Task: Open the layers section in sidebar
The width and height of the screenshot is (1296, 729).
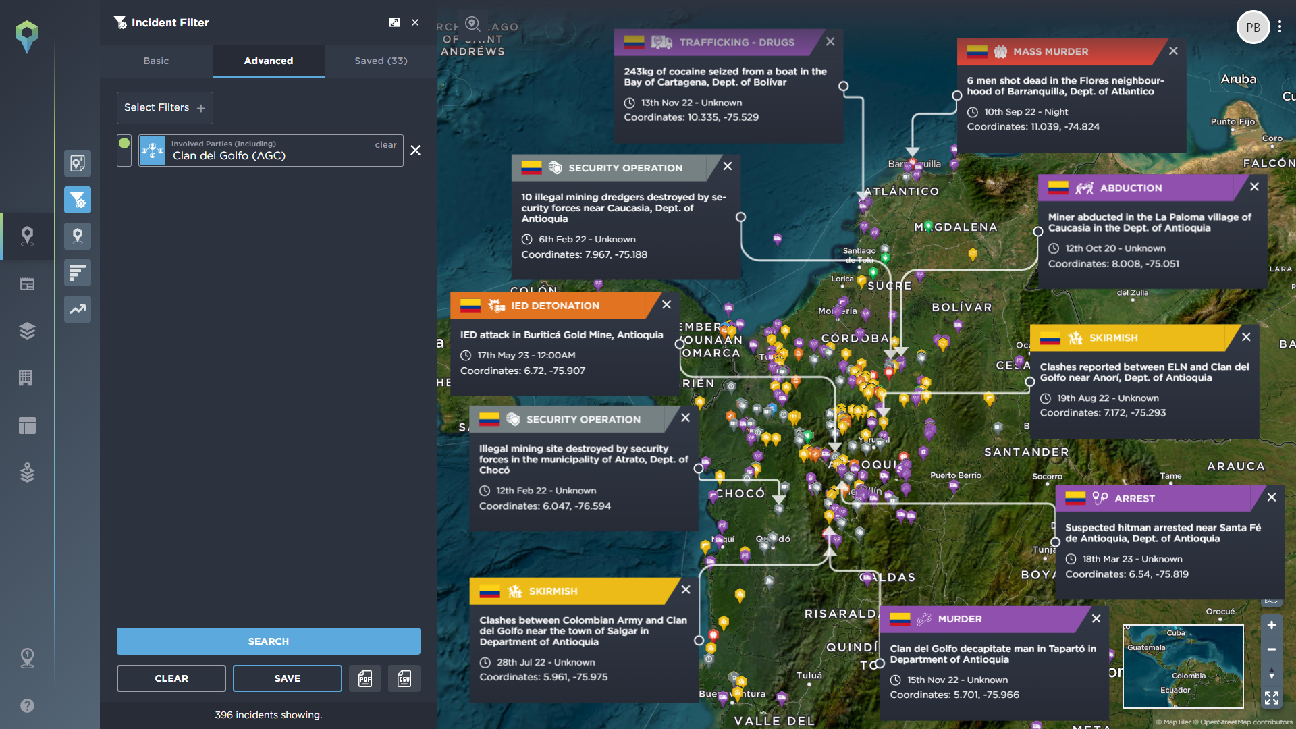Action: click(x=27, y=331)
